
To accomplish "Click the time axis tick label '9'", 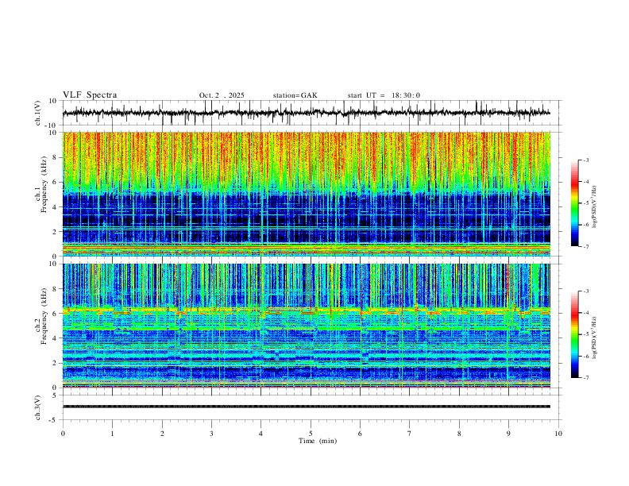I will 508,434.
